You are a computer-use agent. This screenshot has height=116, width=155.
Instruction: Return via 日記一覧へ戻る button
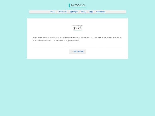(x=77, y=52)
